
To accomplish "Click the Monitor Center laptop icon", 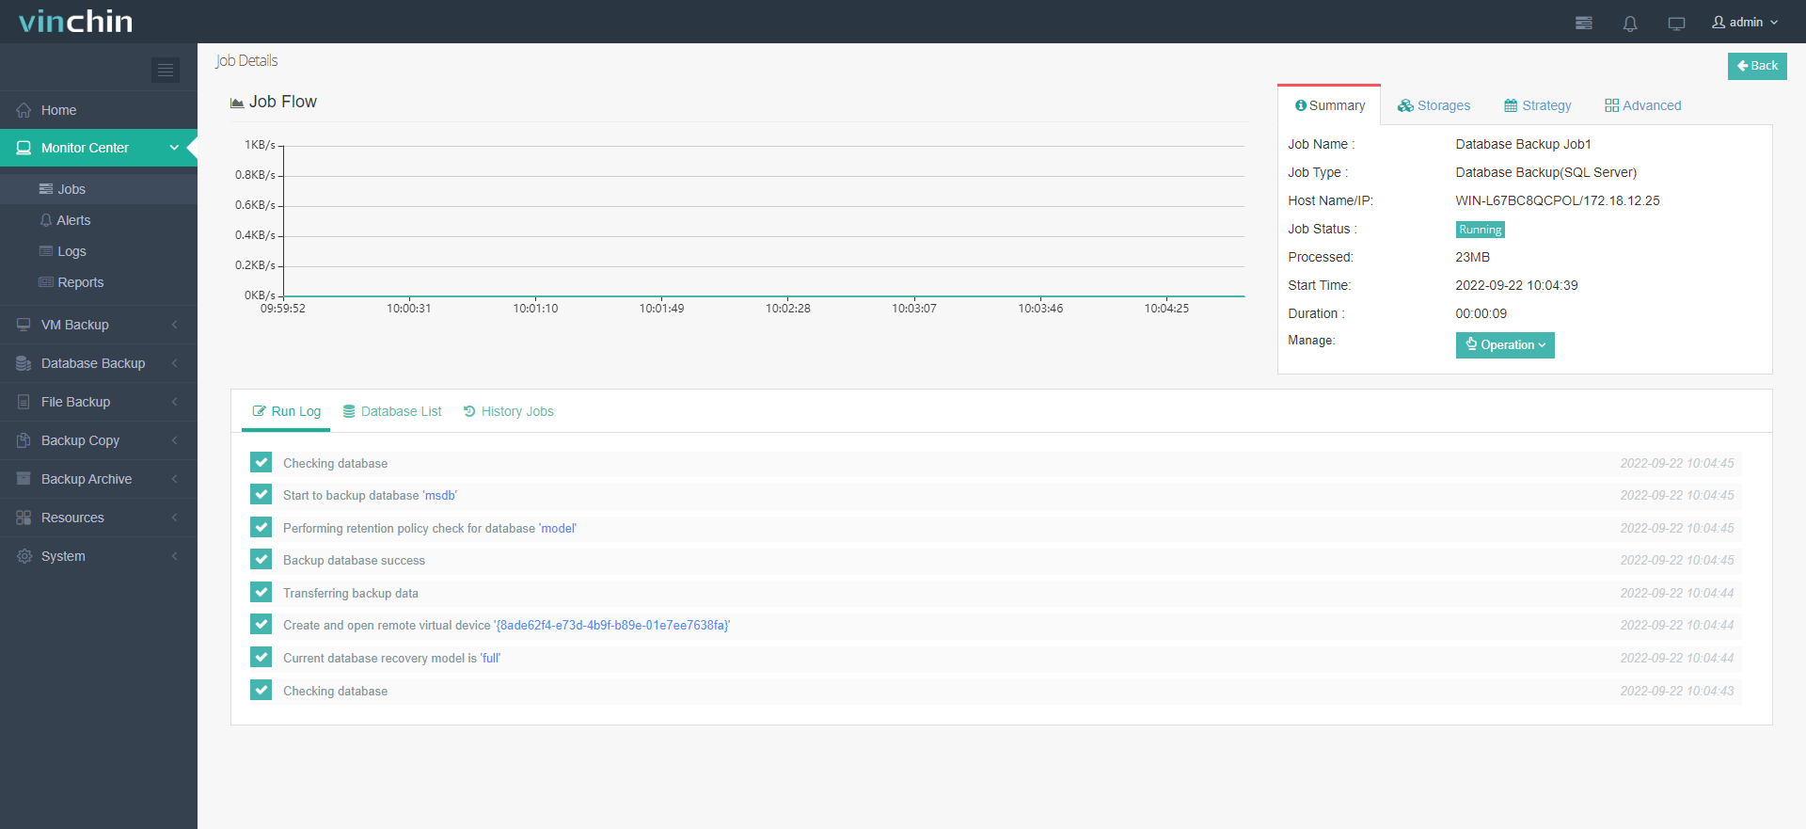I will click(24, 148).
